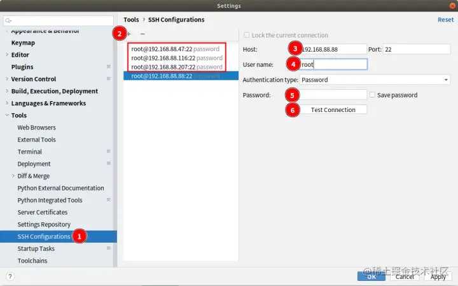The width and height of the screenshot is (458, 286).
Task: Click the User name input field
Action: tap(333, 64)
